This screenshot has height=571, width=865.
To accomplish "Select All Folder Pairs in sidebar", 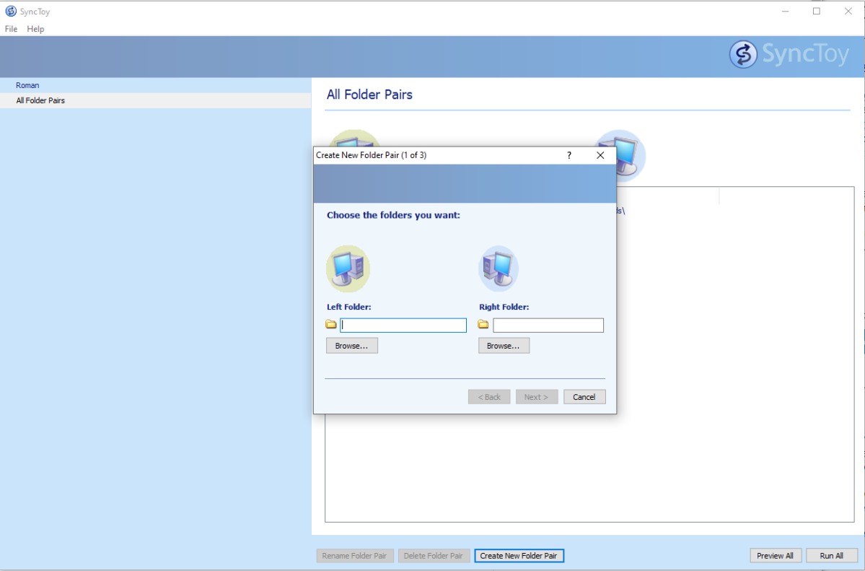I will pos(40,100).
